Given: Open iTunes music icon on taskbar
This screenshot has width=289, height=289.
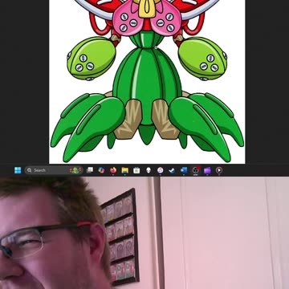Looking at the screenshot, I should [x=160, y=170].
